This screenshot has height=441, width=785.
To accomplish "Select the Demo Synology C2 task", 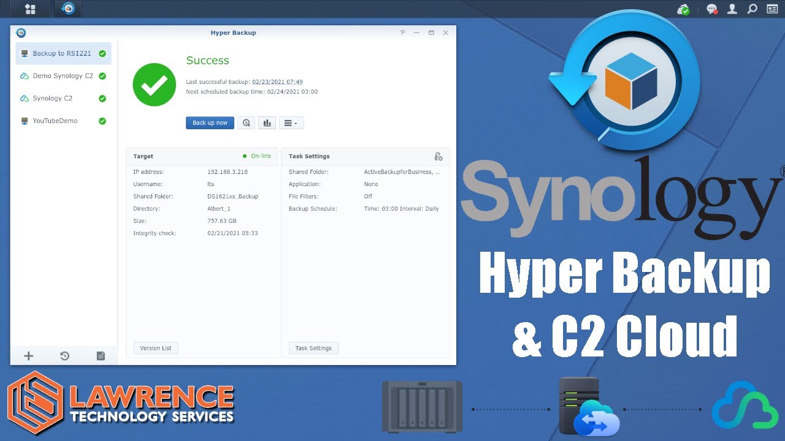I will coord(63,76).
